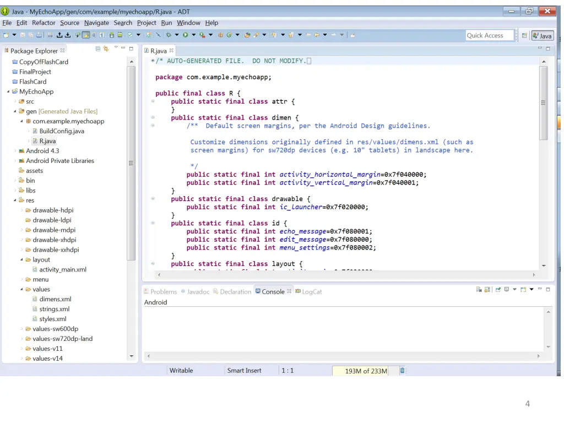Toggle Mark Occurrences highlighter icon

pos(86,35)
